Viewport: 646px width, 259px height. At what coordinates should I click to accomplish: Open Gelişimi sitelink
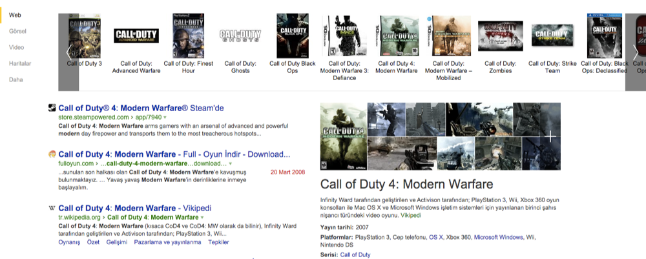[116, 242]
